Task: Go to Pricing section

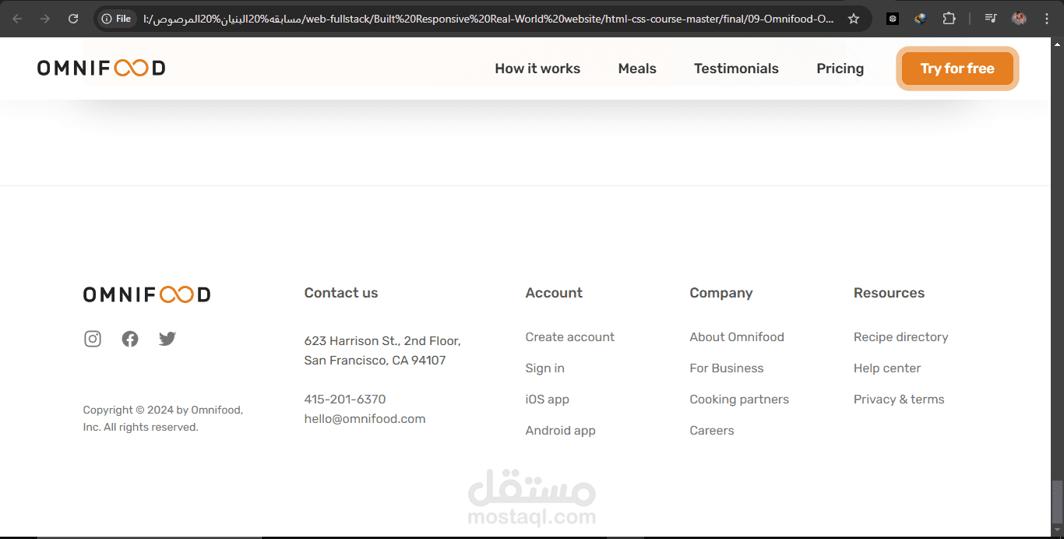Action: click(840, 69)
